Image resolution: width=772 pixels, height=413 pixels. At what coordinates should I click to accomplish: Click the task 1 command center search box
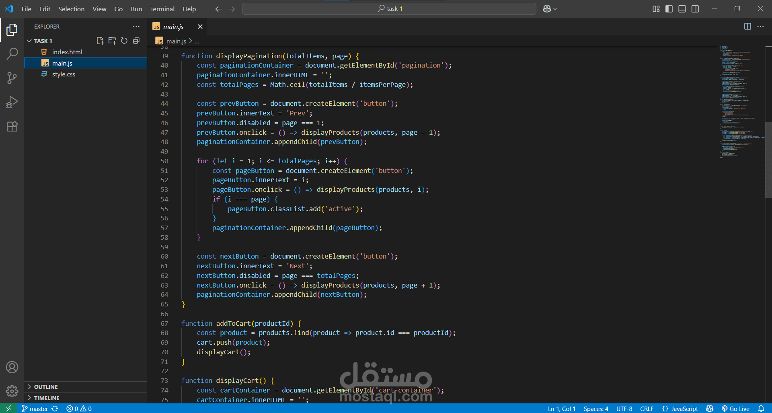click(x=389, y=9)
